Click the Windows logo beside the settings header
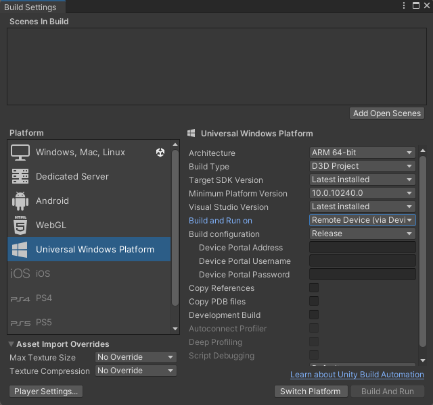This screenshot has width=433, height=405. tap(191, 134)
